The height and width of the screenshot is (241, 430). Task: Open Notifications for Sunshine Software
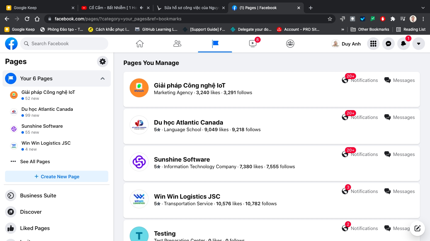(360, 154)
